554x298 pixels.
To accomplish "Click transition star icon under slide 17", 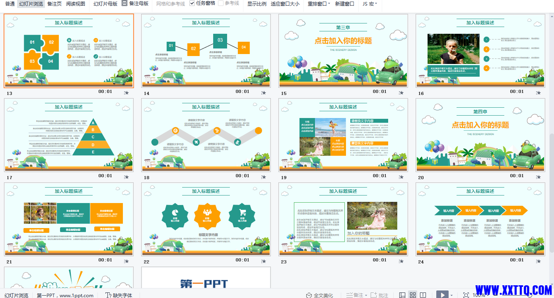I will pos(126,177).
